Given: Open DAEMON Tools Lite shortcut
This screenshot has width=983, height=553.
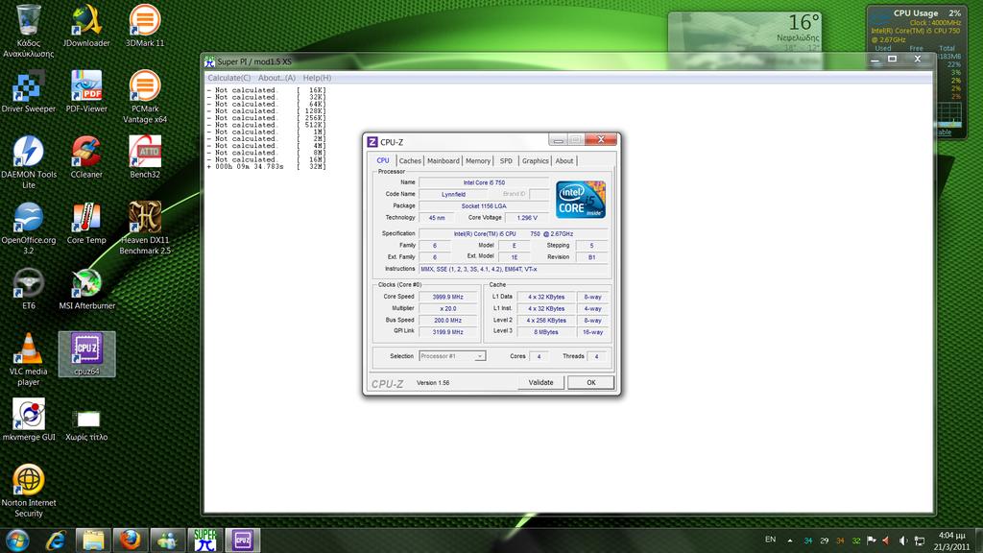Looking at the screenshot, I should pyautogui.click(x=28, y=161).
